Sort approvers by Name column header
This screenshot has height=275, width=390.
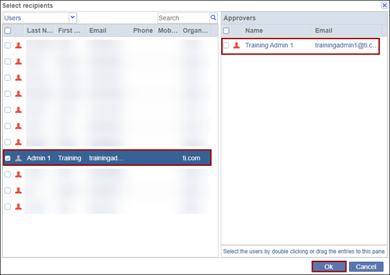[x=254, y=31]
